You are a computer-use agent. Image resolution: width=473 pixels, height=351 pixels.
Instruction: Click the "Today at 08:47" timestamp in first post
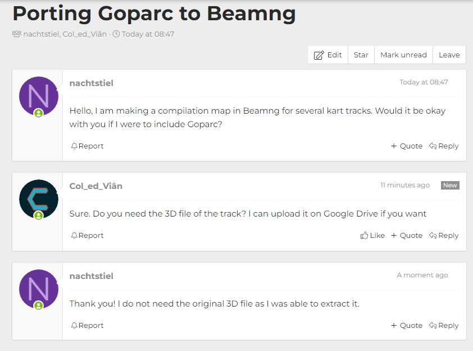coord(424,82)
